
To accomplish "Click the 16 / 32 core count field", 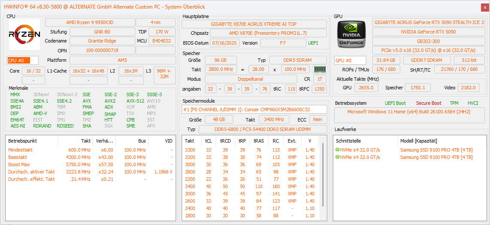I will 33,71.
